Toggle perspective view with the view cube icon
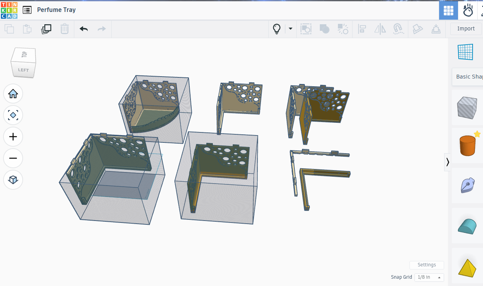Screen dimensions: 483x286 coord(13,180)
